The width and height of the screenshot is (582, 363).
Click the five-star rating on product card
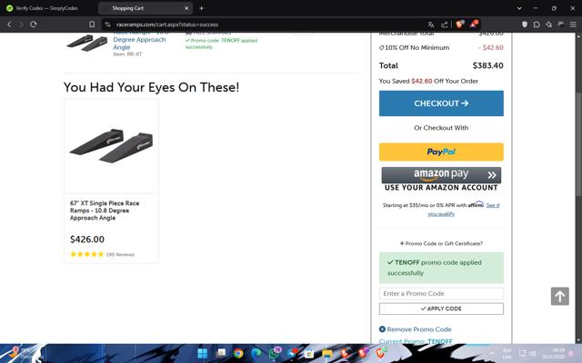point(87,254)
